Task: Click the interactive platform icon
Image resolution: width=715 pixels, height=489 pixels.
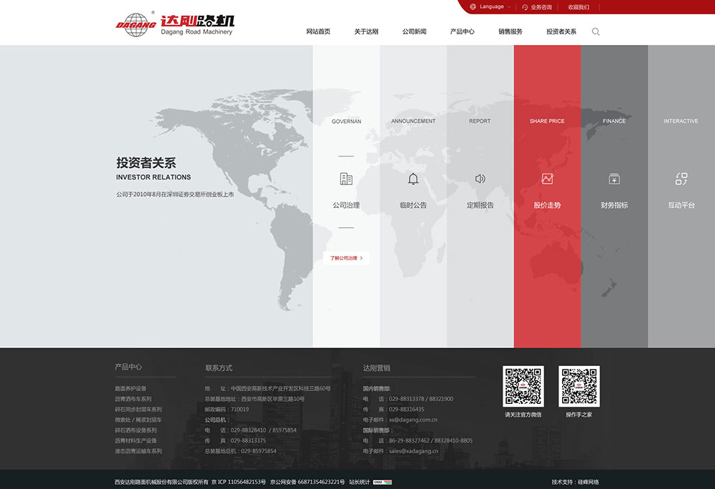Action: (681, 179)
